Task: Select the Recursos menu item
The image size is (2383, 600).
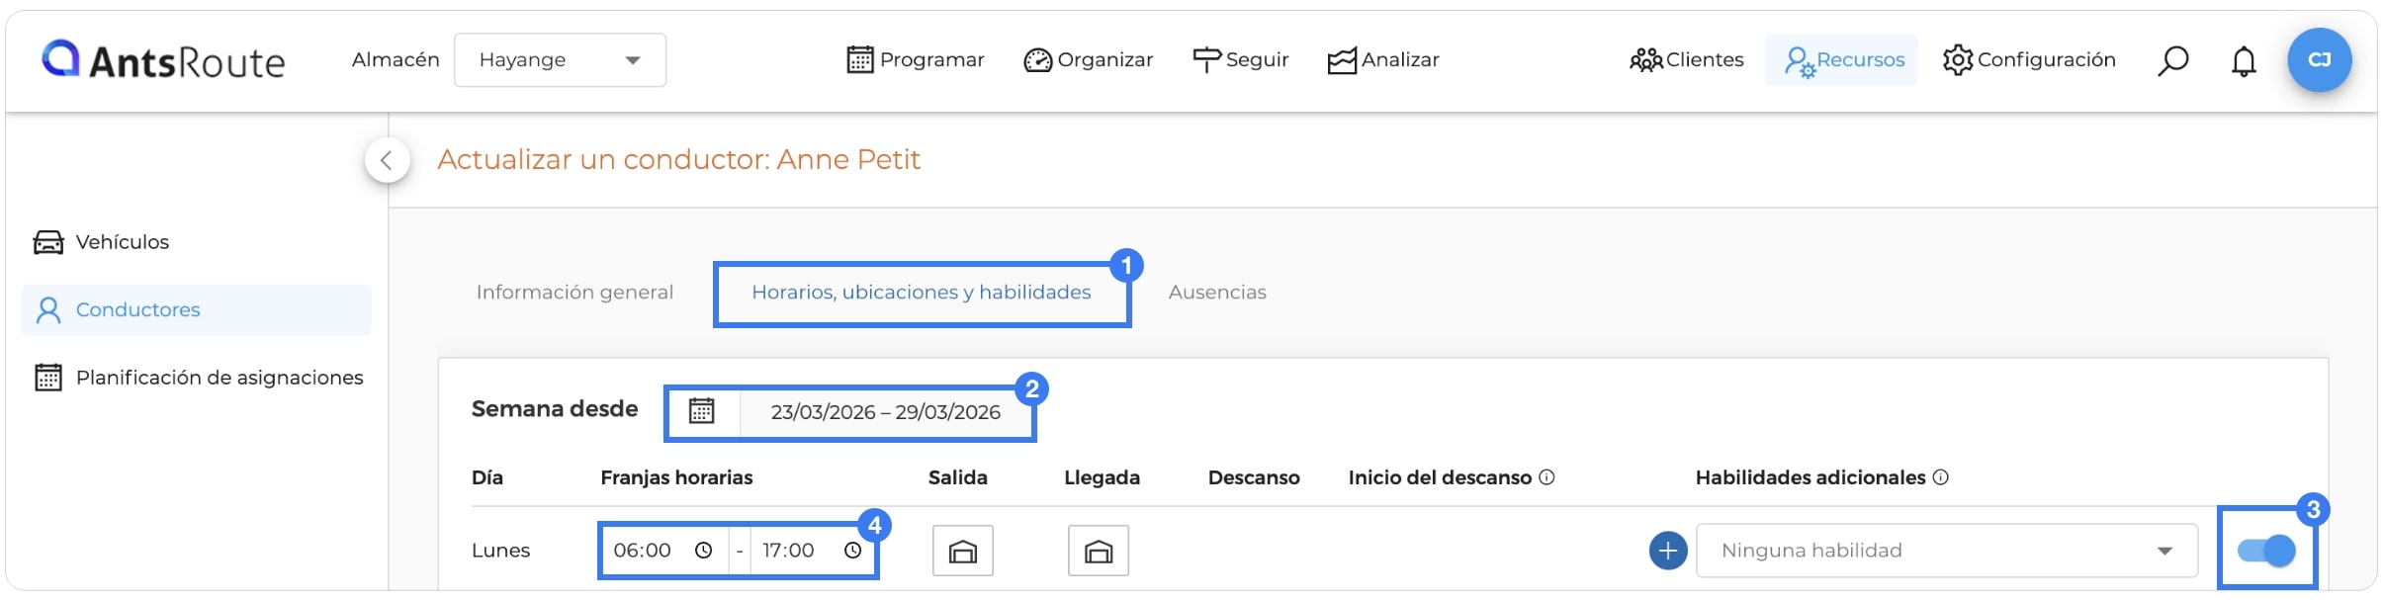Action: pos(1842,60)
